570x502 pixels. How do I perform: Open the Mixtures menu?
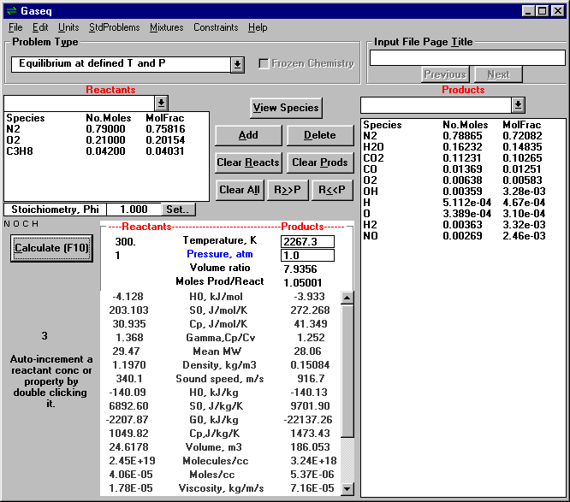(x=166, y=27)
